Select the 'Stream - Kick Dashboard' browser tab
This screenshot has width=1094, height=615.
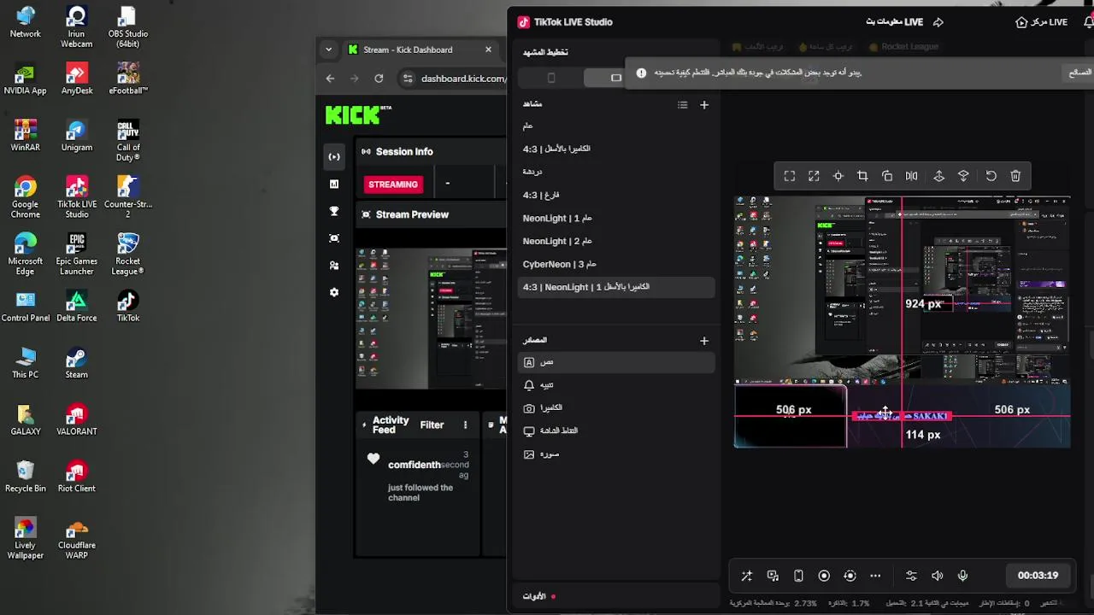tap(417, 50)
